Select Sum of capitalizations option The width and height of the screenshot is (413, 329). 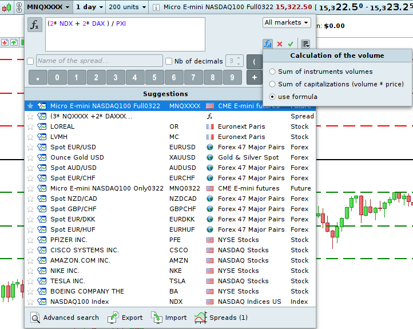(x=272, y=84)
